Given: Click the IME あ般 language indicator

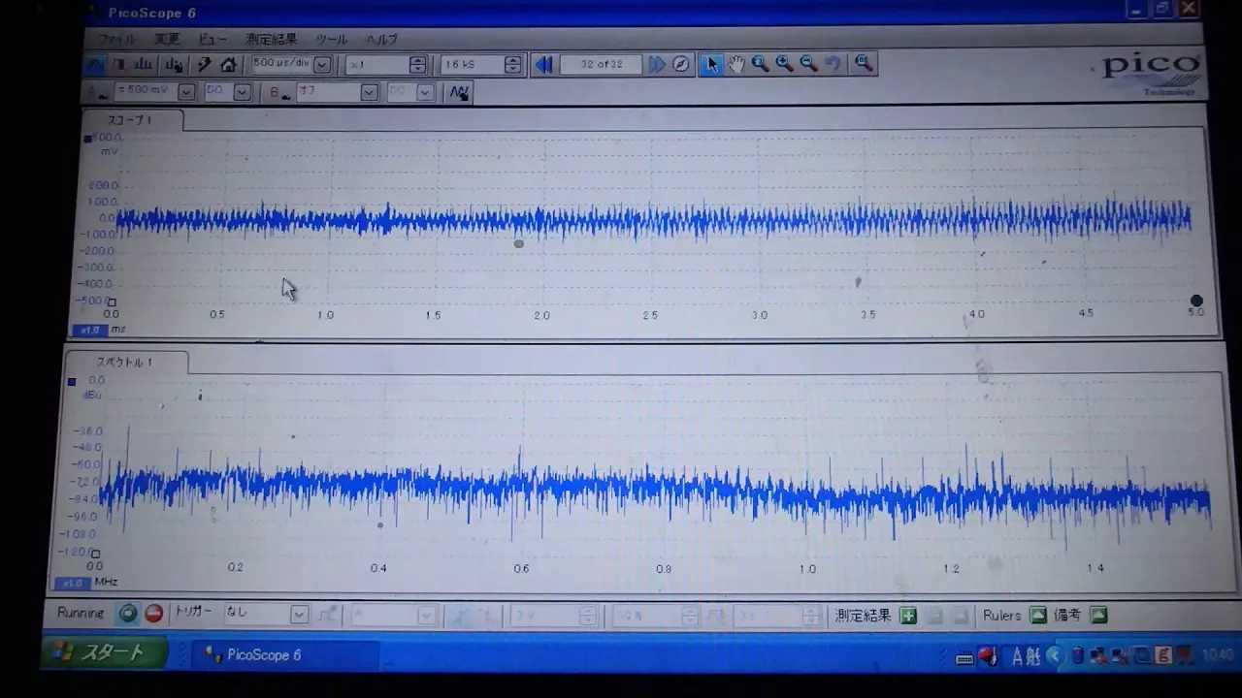Looking at the screenshot, I should (1027, 656).
